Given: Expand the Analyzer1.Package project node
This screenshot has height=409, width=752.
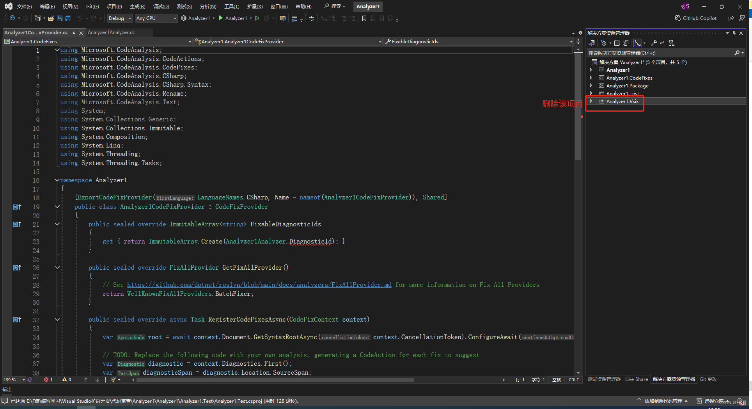Looking at the screenshot, I should point(591,85).
